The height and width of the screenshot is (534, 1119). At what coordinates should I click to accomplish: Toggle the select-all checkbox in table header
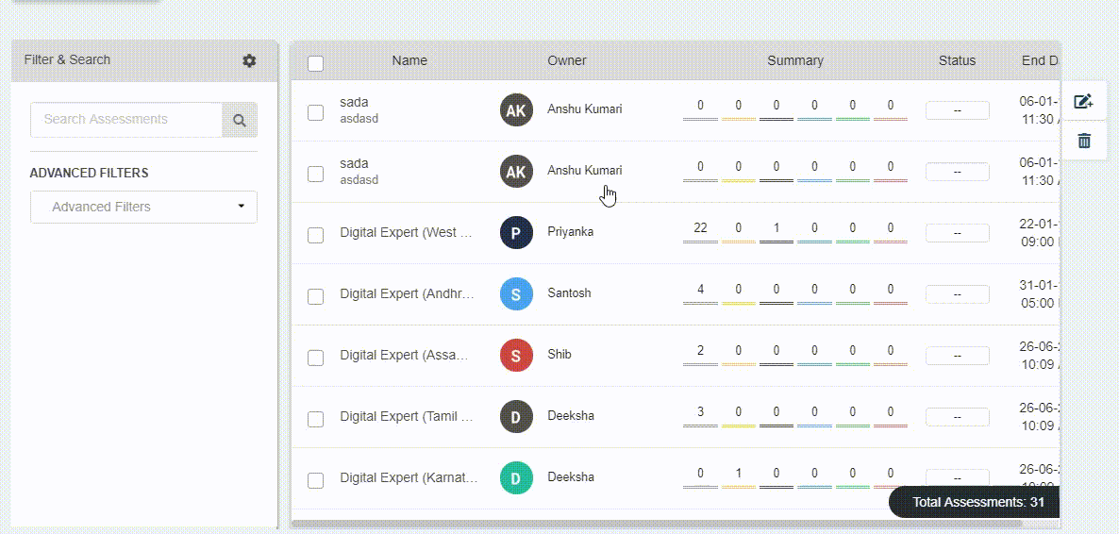click(x=315, y=63)
